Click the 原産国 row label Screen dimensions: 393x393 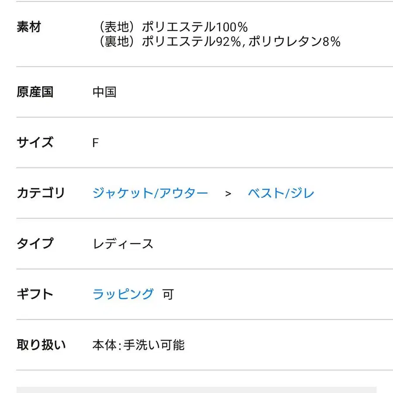pos(35,92)
